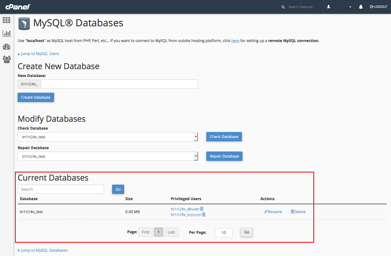Click the Database column header
The image size is (391, 256).
pos(29,199)
